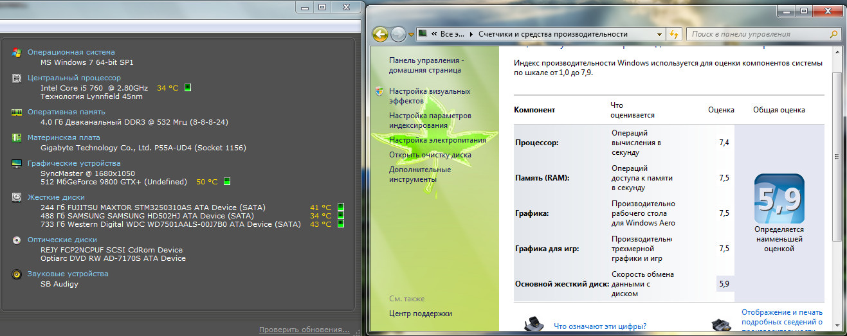The image size is (847, 336).
Task: Open the Центральный процессор section heading
Action: pyautogui.click(x=74, y=78)
